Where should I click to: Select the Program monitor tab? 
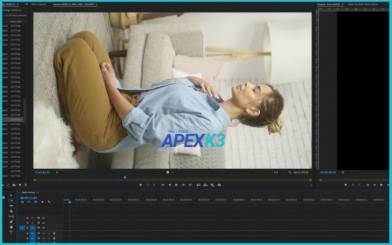tap(329, 5)
